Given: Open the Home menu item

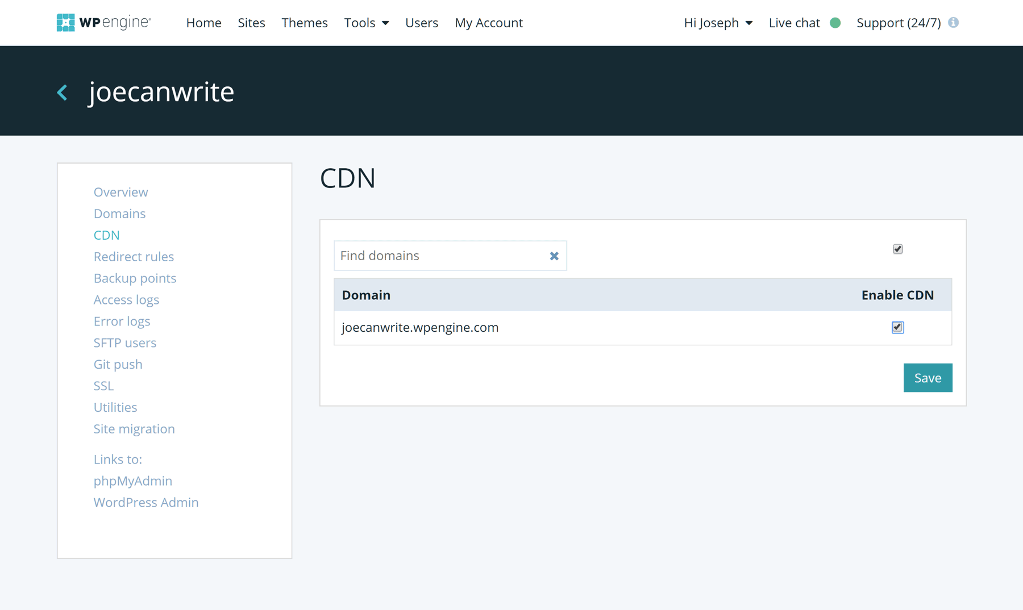Looking at the screenshot, I should click(x=203, y=23).
